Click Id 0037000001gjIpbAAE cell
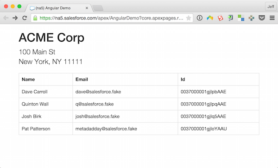 218,92
